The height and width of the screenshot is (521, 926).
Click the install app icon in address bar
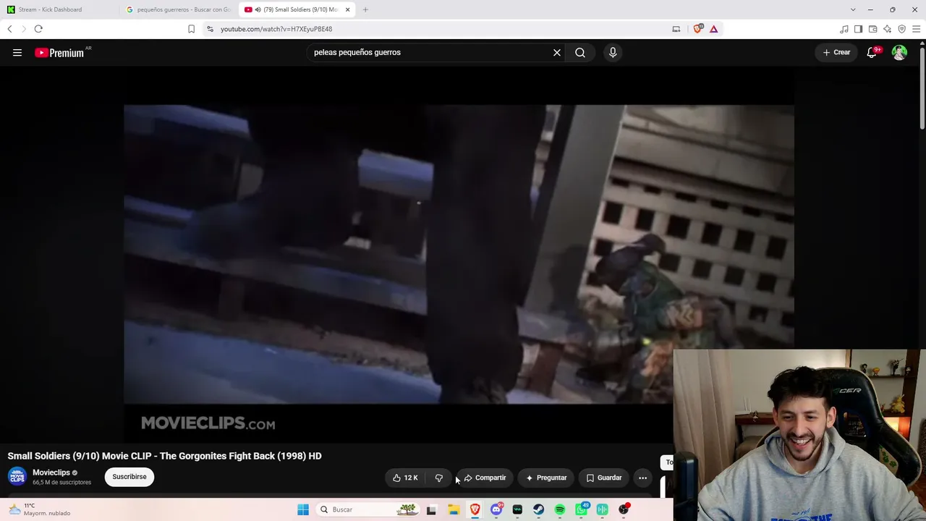tap(676, 29)
